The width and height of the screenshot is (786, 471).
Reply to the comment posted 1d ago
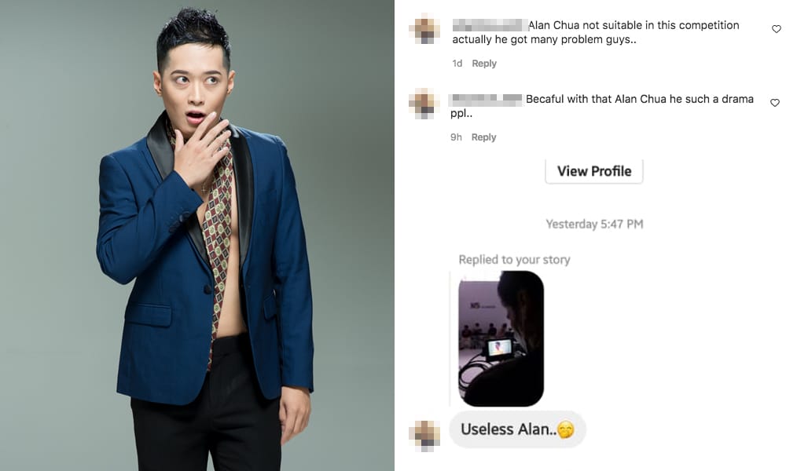pyautogui.click(x=484, y=64)
